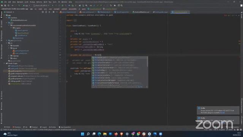Open the app run configuration dropdown
The width and height of the screenshot is (243, 137).
point(27,5)
